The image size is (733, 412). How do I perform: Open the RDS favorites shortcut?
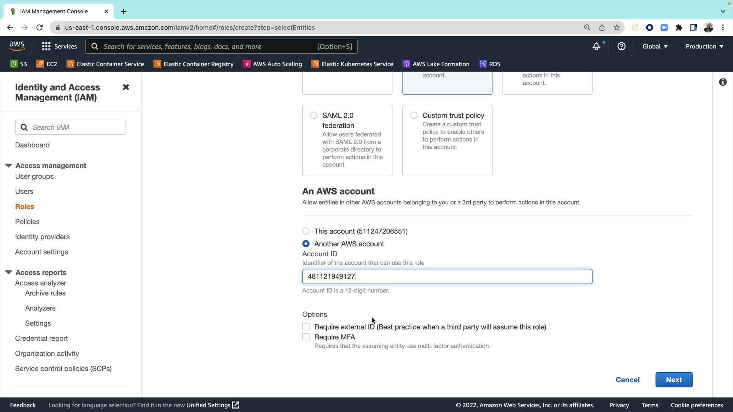(x=490, y=64)
